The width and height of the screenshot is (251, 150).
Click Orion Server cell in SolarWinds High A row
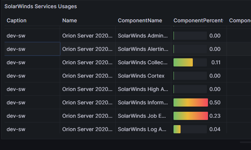coord(88,89)
